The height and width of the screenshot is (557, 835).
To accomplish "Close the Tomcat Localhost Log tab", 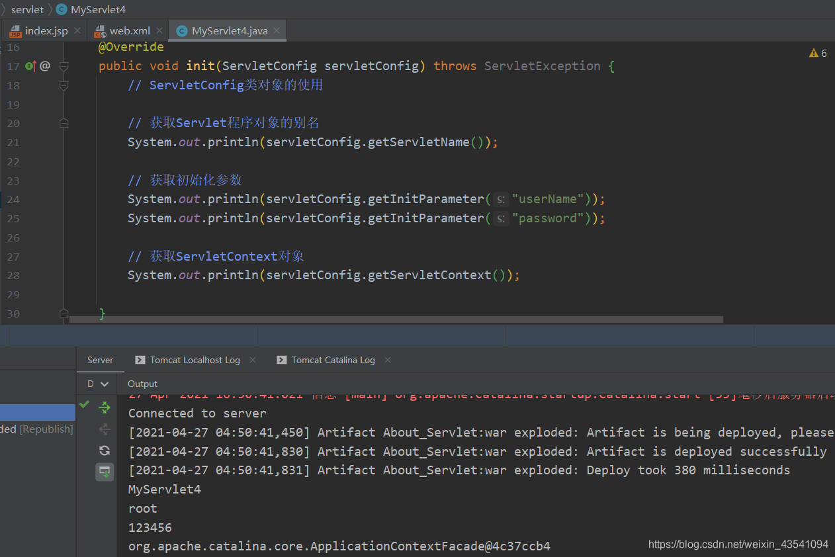I will [253, 360].
